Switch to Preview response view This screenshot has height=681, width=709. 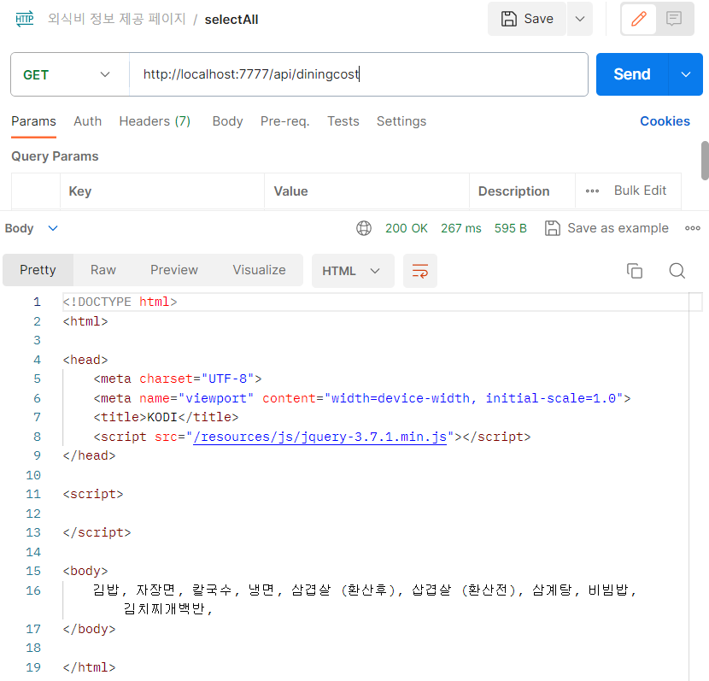(x=174, y=270)
